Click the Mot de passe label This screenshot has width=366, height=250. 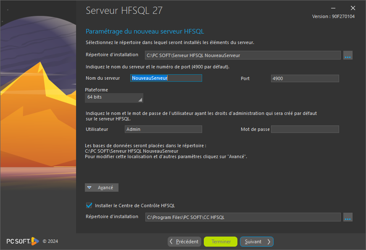[255, 129]
